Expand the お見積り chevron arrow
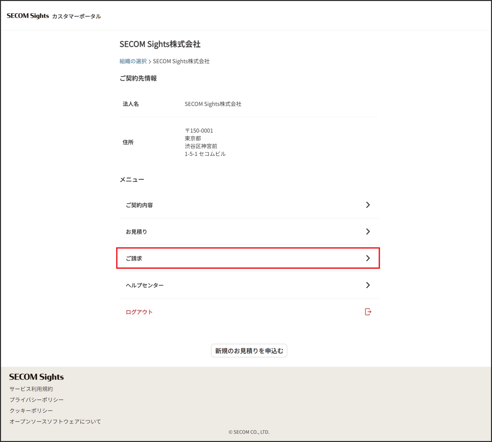Screen dimensions: 492x442 [x=368, y=232]
